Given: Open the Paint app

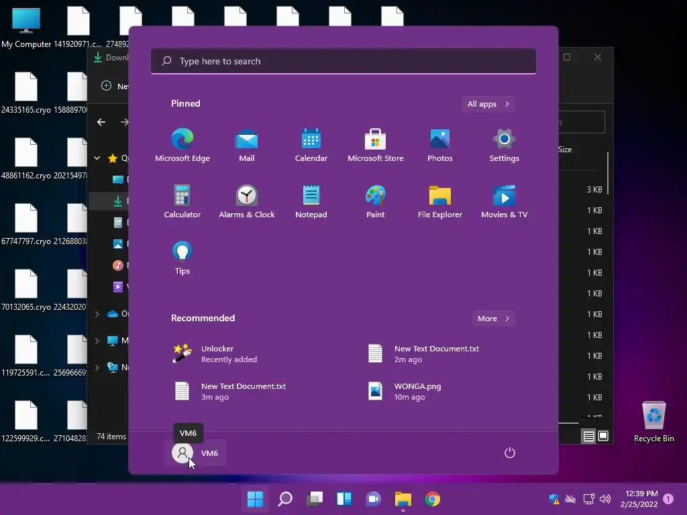Looking at the screenshot, I should (376, 202).
